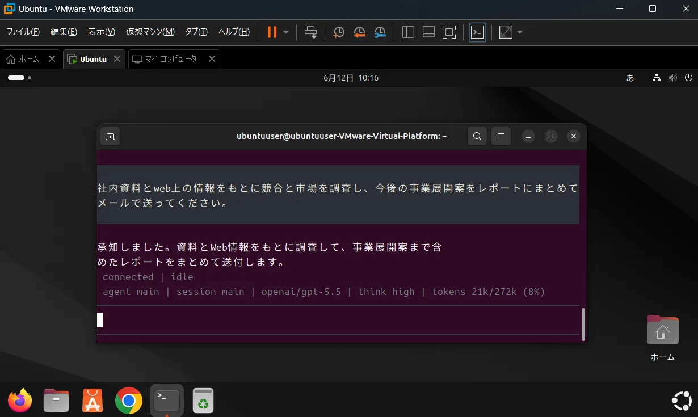698x417 pixels.
Task: Click the stretch guest display icon
Action: [505, 32]
